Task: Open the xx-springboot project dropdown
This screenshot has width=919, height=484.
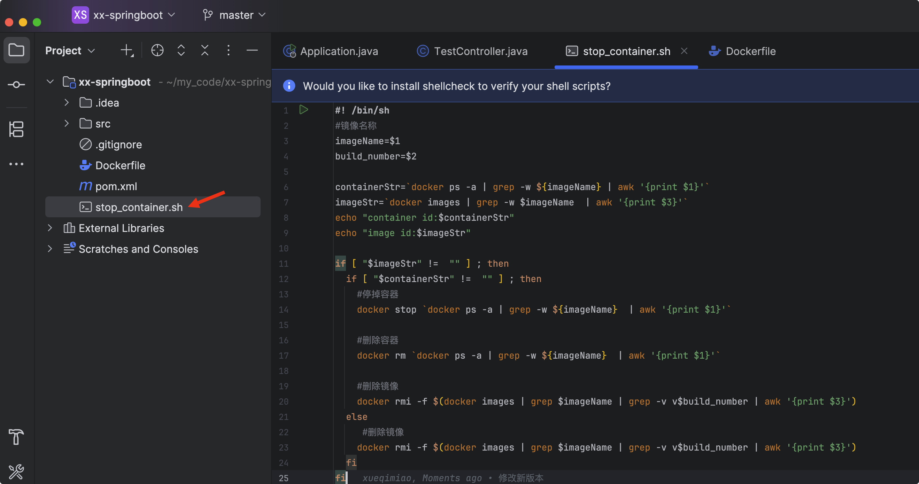Action: tap(134, 15)
